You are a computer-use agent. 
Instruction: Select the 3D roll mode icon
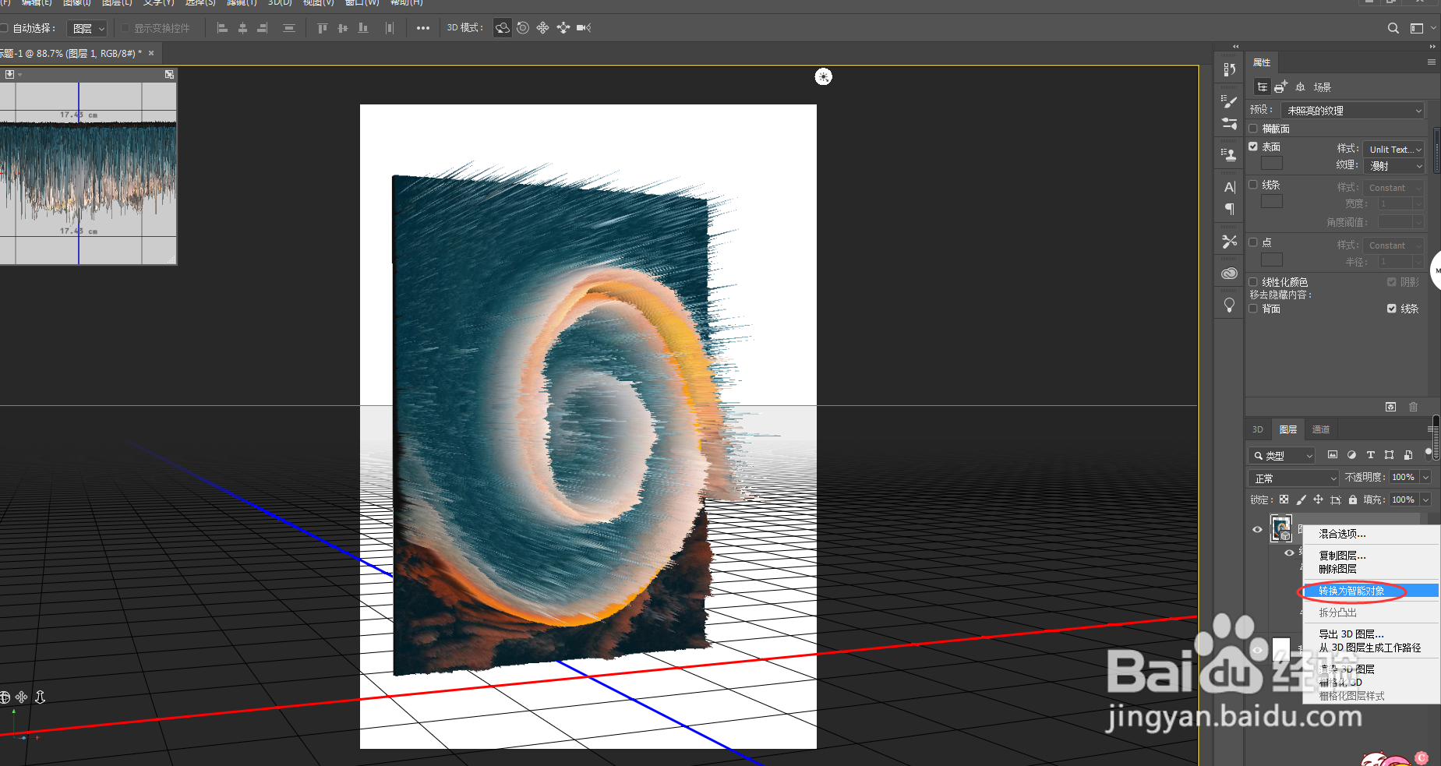pos(523,28)
